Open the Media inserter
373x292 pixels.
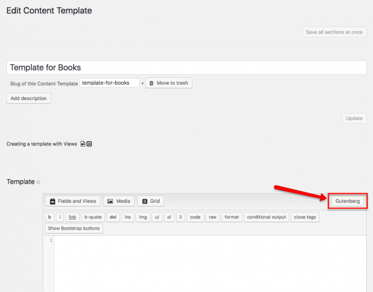click(x=119, y=201)
